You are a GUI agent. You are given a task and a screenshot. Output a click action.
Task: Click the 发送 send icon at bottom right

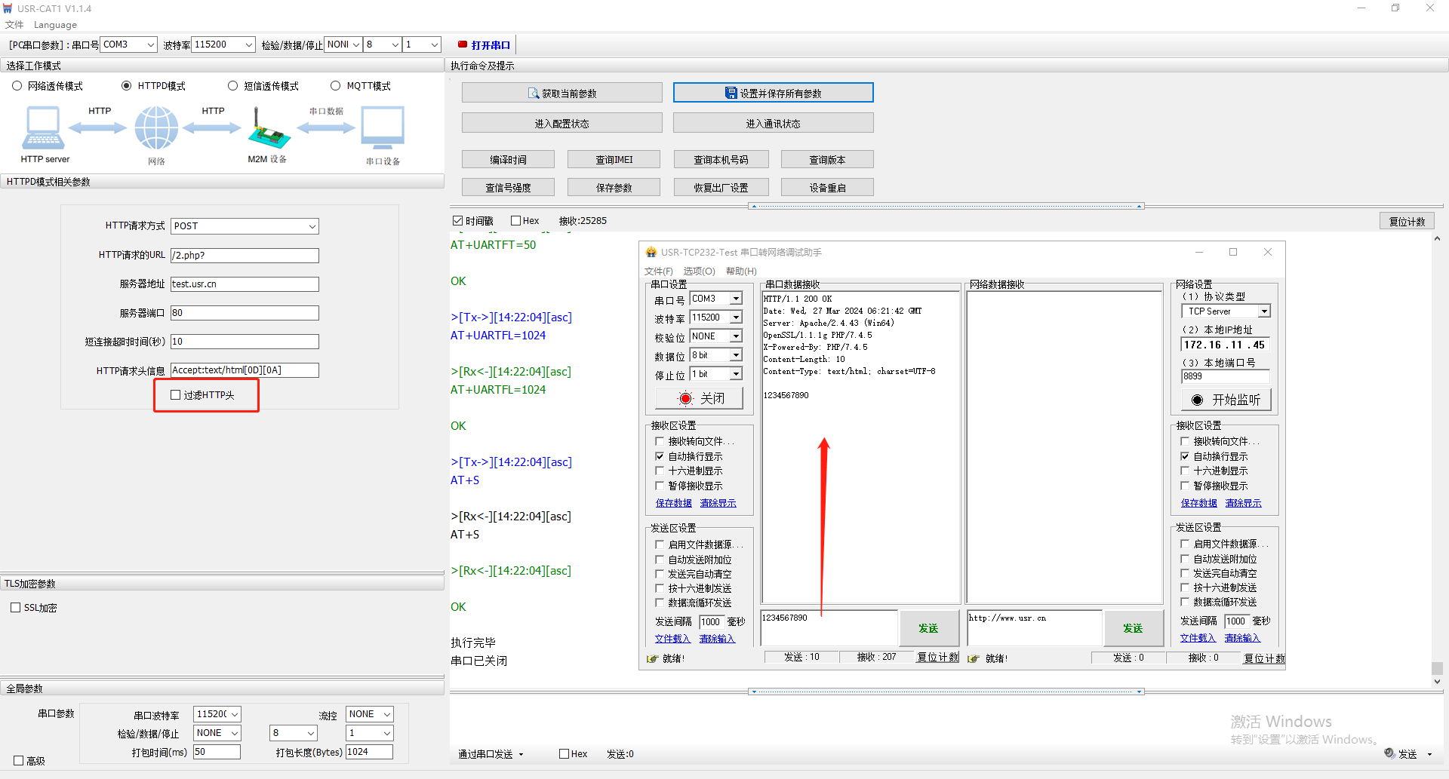point(1389,753)
